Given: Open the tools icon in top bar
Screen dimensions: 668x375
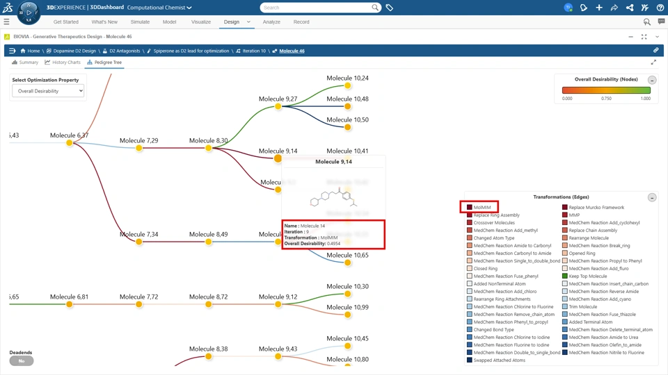Looking at the screenshot, I should [645, 8].
